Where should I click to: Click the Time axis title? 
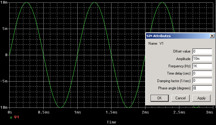(x=111, y=122)
